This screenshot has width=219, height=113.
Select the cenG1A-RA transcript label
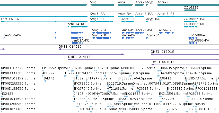click(x=10, y=19)
